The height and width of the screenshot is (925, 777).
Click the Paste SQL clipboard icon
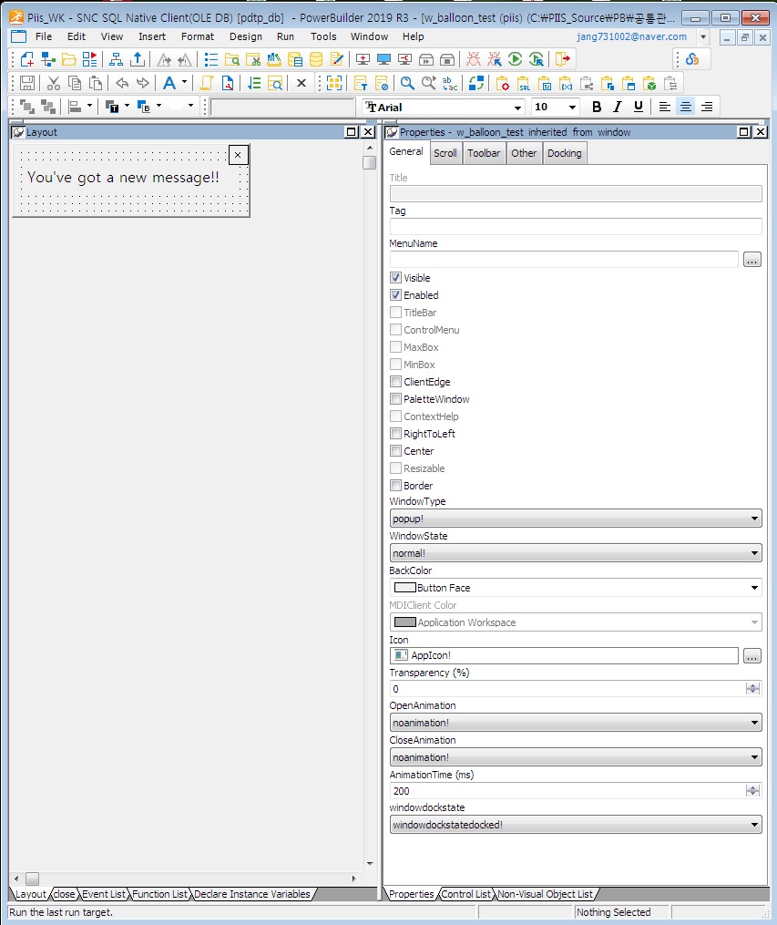(x=525, y=83)
